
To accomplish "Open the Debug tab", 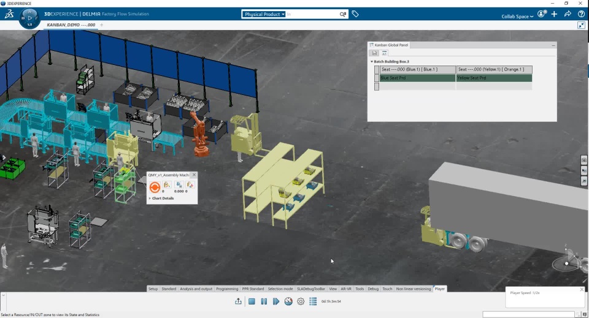I will point(373,289).
